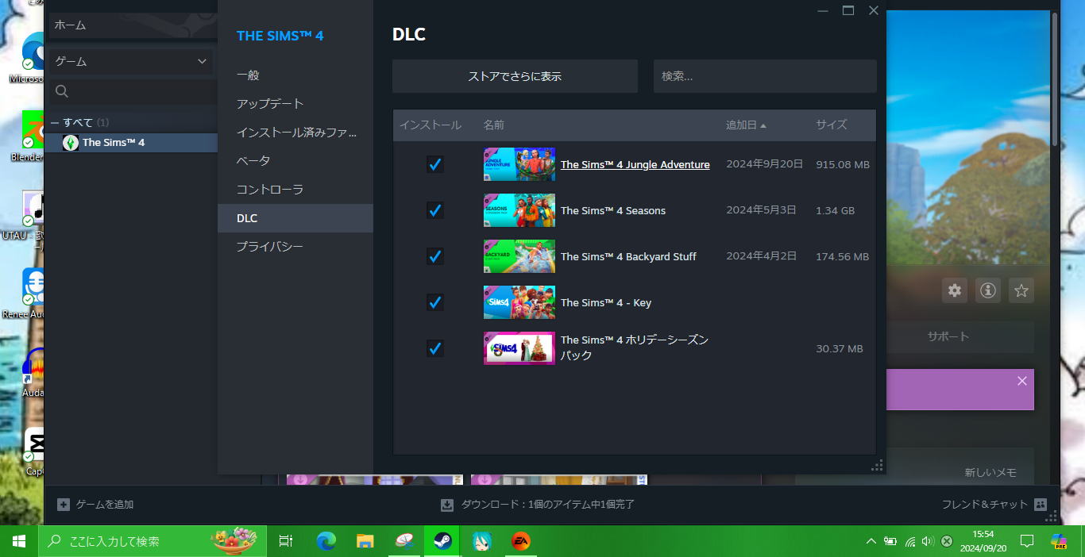Open Windows Start menu
The height and width of the screenshot is (557, 1085).
tap(19, 541)
